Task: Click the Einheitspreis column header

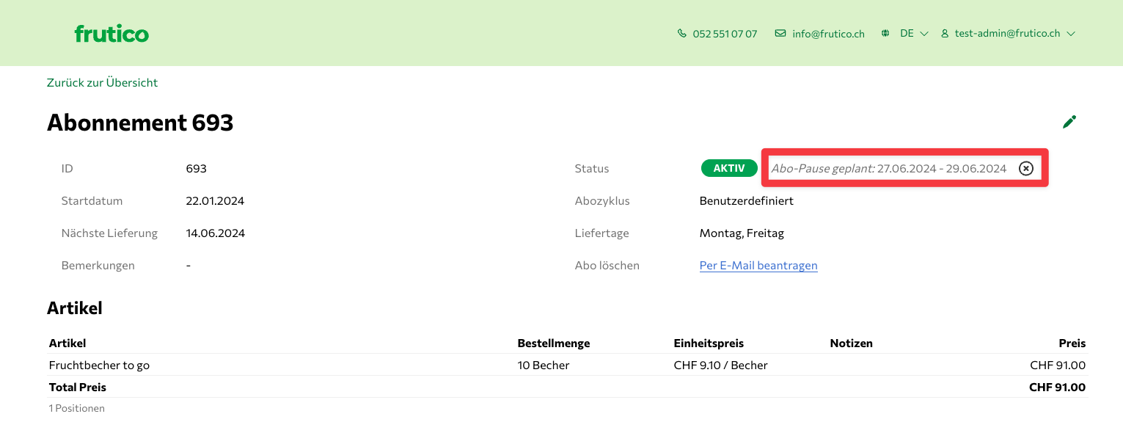Action: [709, 343]
